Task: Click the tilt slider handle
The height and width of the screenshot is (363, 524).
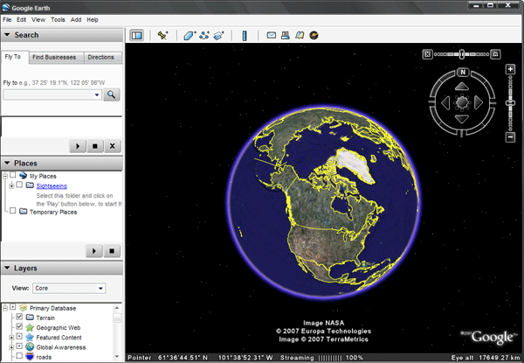Action: (x=461, y=54)
